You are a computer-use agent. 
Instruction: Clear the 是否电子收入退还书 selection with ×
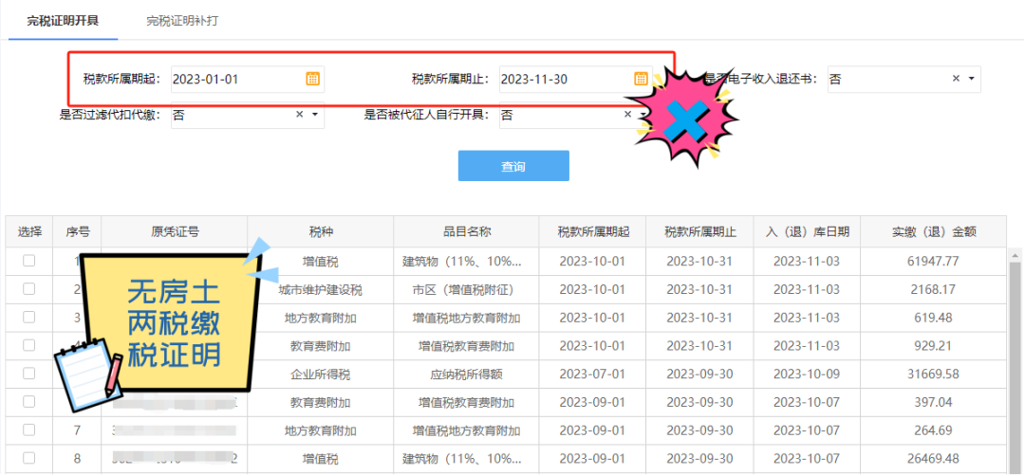[x=956, y=79]
